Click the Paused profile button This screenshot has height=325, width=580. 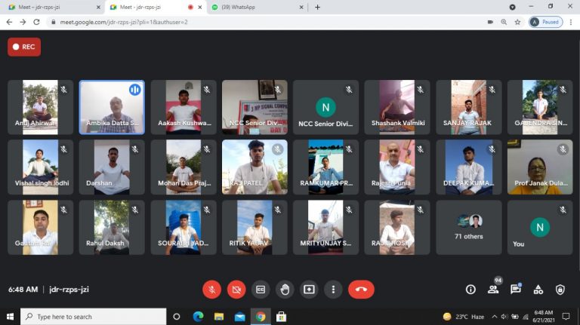click(545, 22)
